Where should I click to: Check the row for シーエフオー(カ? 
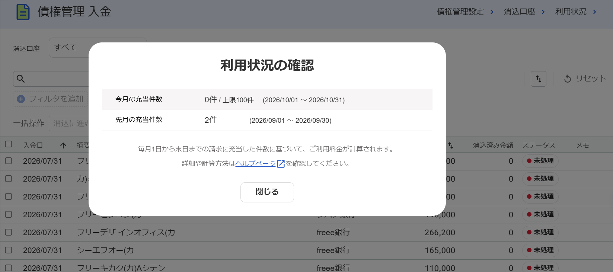tap(9, 250)
